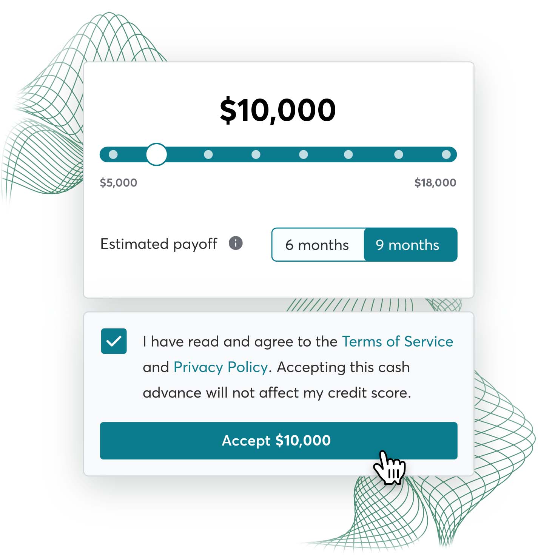
Task: Click the $5,000 minimum amount label
Action: 119,183
